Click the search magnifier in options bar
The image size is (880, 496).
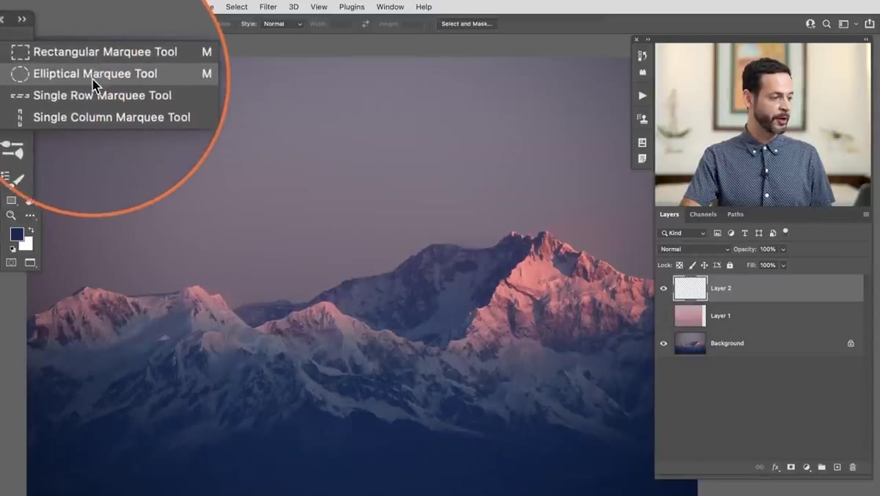coord(826,23)
